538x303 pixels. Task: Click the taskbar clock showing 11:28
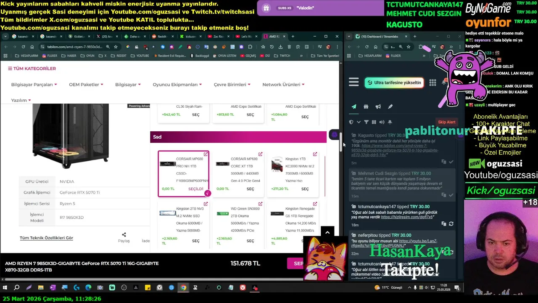444,288
